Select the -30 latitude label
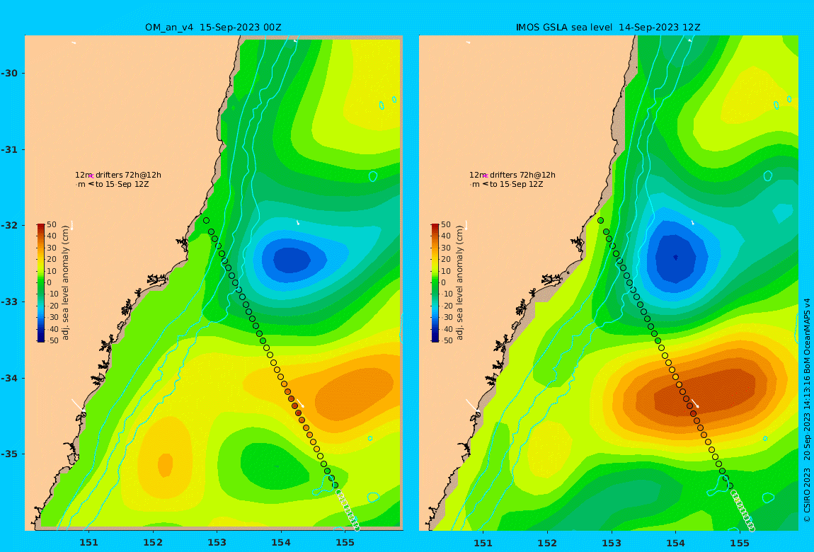This screenshot has width=814, height=552. (8, 73)
